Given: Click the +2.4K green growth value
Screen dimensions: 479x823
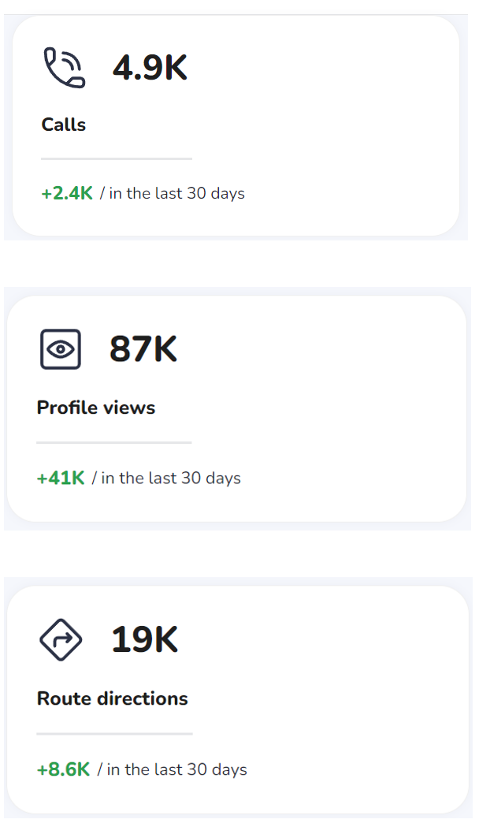Looking at the screenshot, I should [x=67, y=193].
